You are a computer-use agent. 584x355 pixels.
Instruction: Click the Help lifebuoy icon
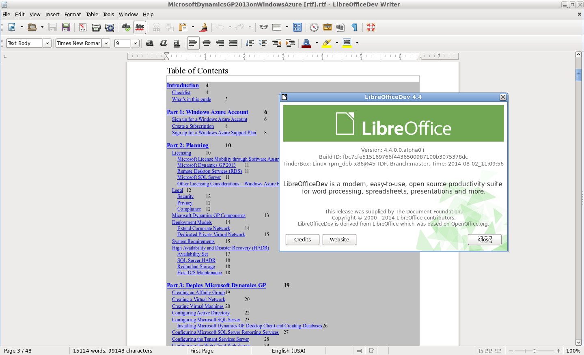coord(371,27)
